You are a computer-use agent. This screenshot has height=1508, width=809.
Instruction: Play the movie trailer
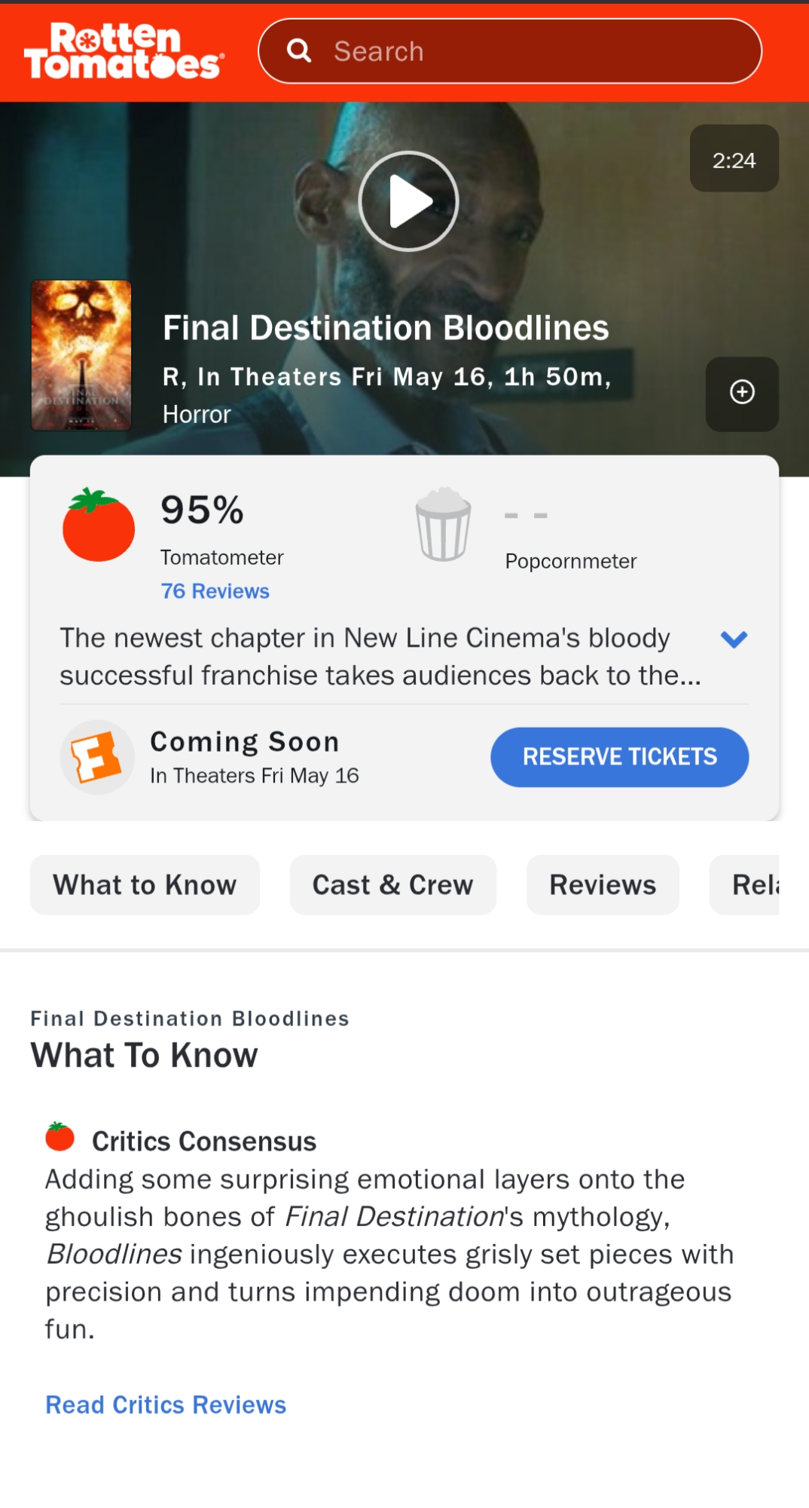pyautogui.click(x=408, y=201)
